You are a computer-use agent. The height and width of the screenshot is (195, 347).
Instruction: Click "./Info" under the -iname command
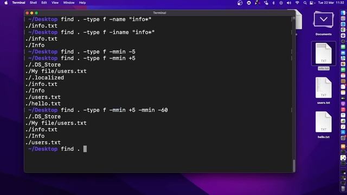click(35, 45)
